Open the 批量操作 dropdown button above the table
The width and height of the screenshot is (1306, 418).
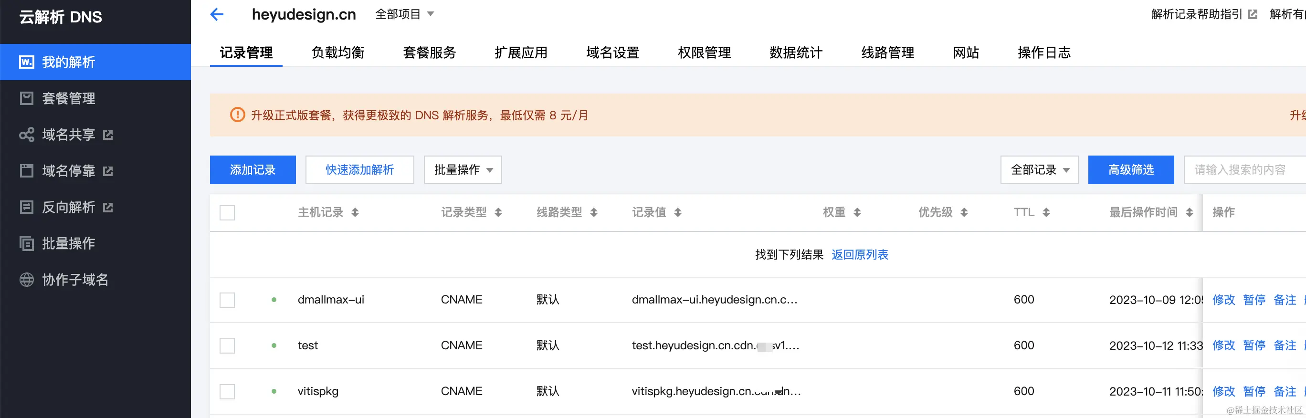click(463, 170)
